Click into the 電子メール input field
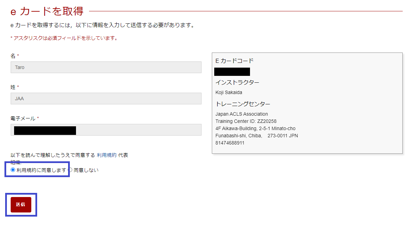This screenshot has width=413, height=231. tap(138, 130)
